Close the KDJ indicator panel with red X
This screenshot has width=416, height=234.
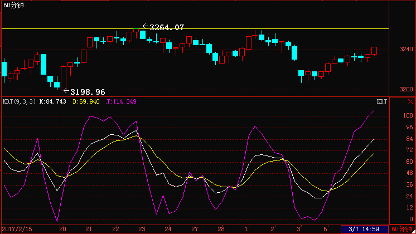[410, 102]
